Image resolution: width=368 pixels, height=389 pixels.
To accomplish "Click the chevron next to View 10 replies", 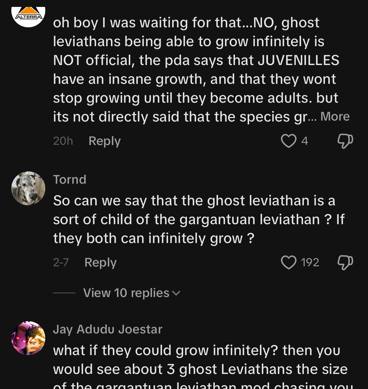I will click(x=176, y=293).
